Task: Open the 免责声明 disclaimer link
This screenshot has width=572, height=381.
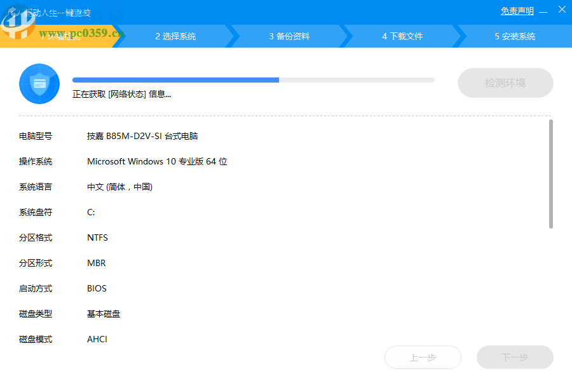Action: pos(517,11)
